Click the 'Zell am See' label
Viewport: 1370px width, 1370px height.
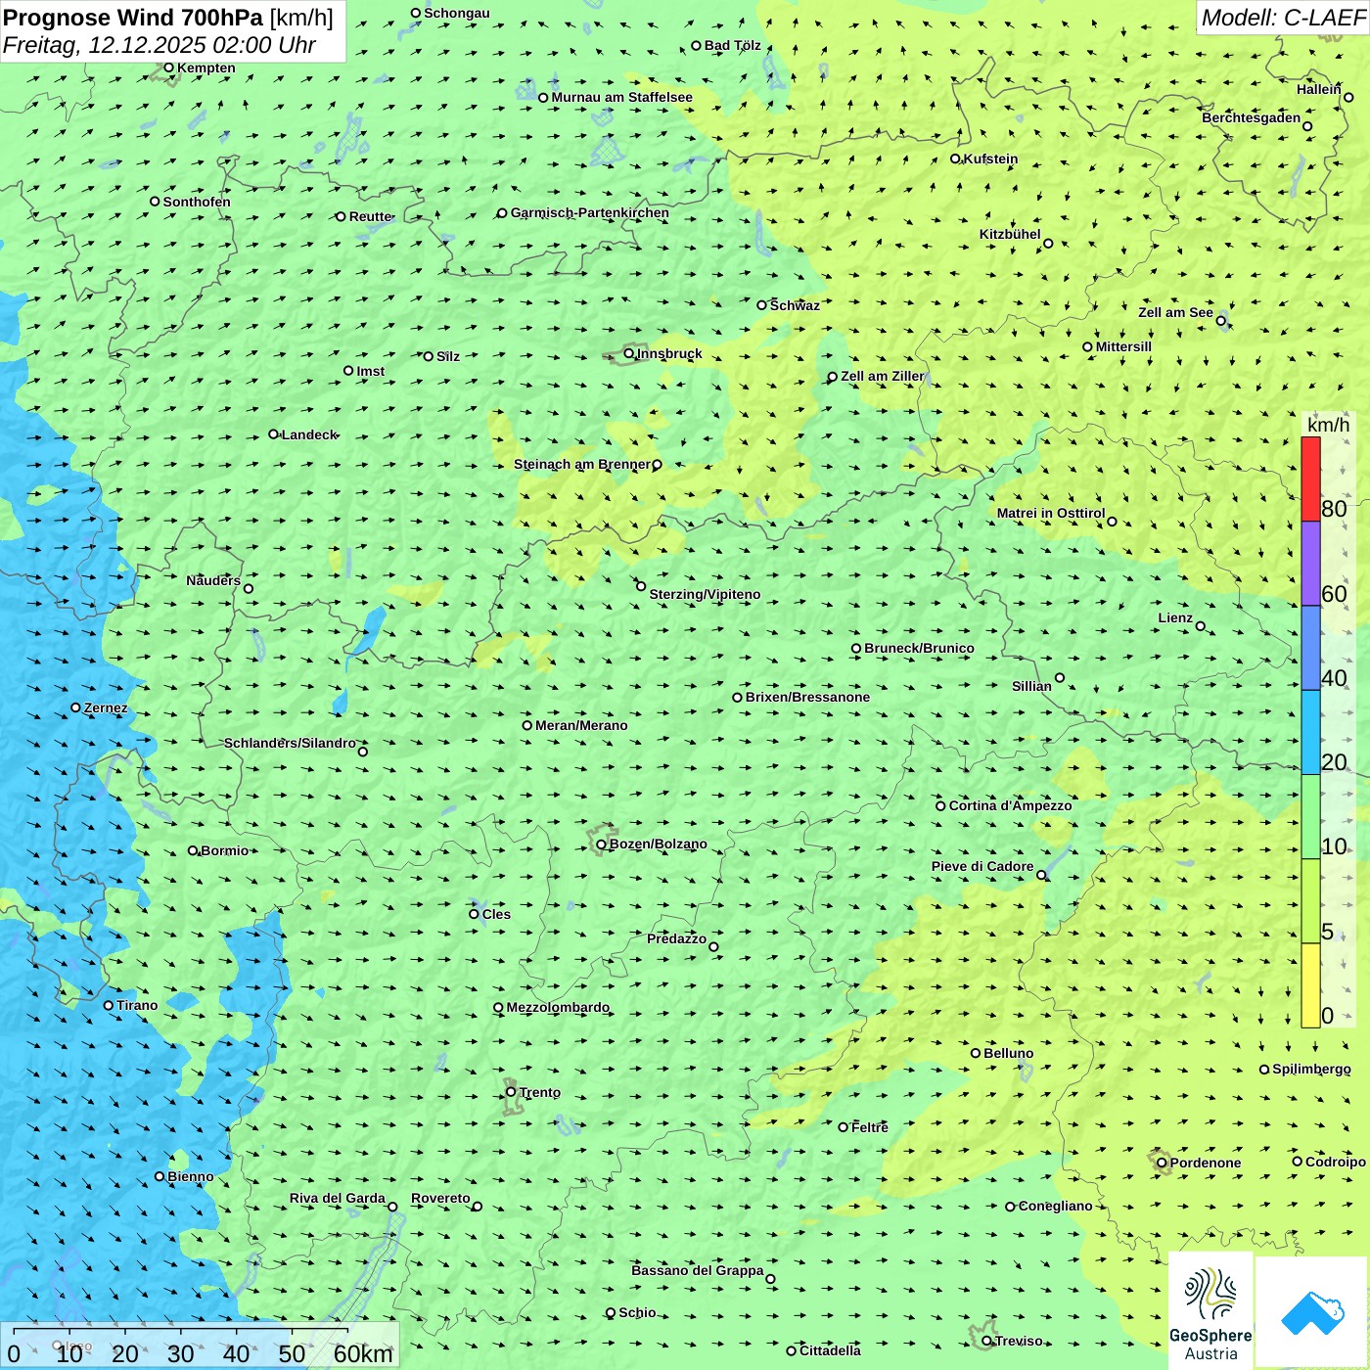(1175, 312)
